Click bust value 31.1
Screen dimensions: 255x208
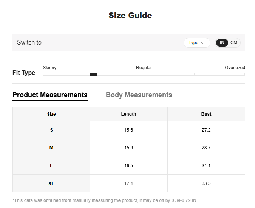[206, 166]
